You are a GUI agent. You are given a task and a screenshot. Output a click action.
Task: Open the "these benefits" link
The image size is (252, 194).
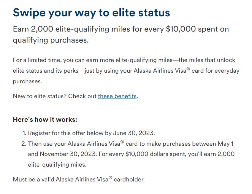coord(117,96)
